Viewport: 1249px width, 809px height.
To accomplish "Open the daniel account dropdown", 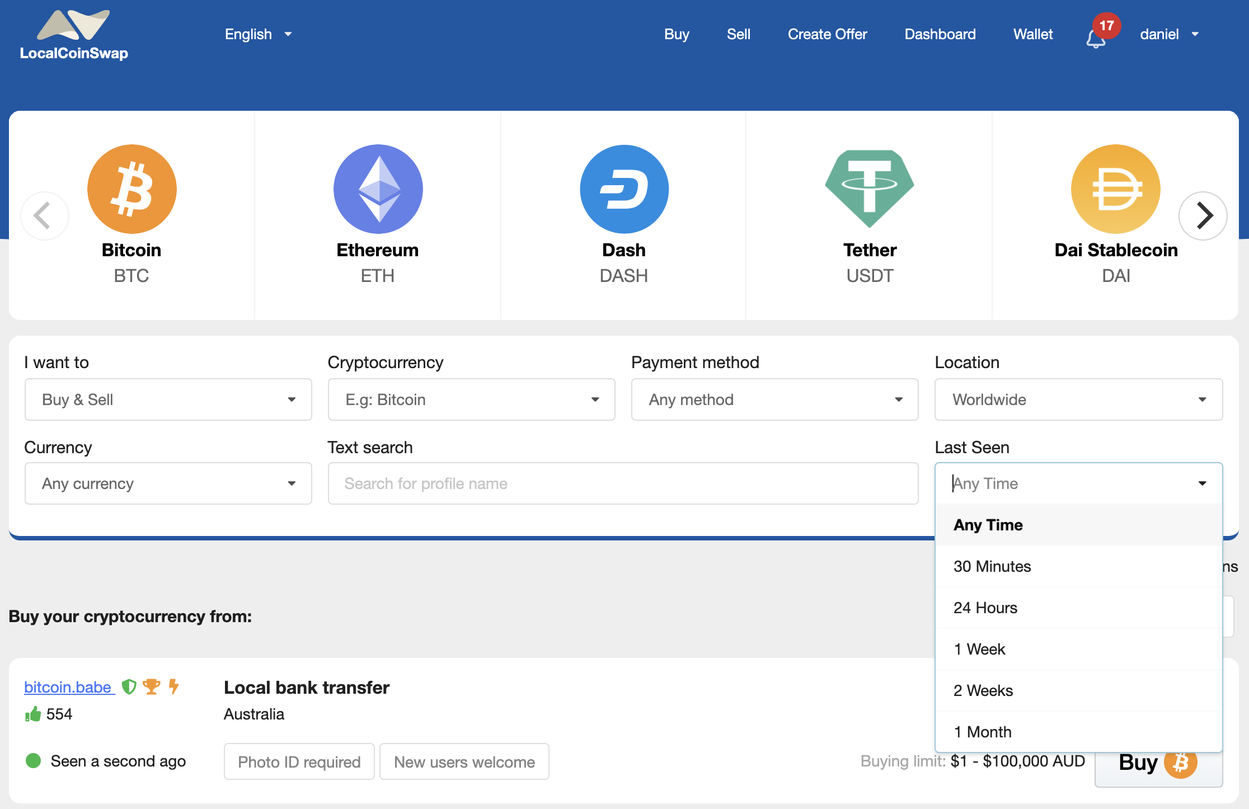I will (1170, 34).
